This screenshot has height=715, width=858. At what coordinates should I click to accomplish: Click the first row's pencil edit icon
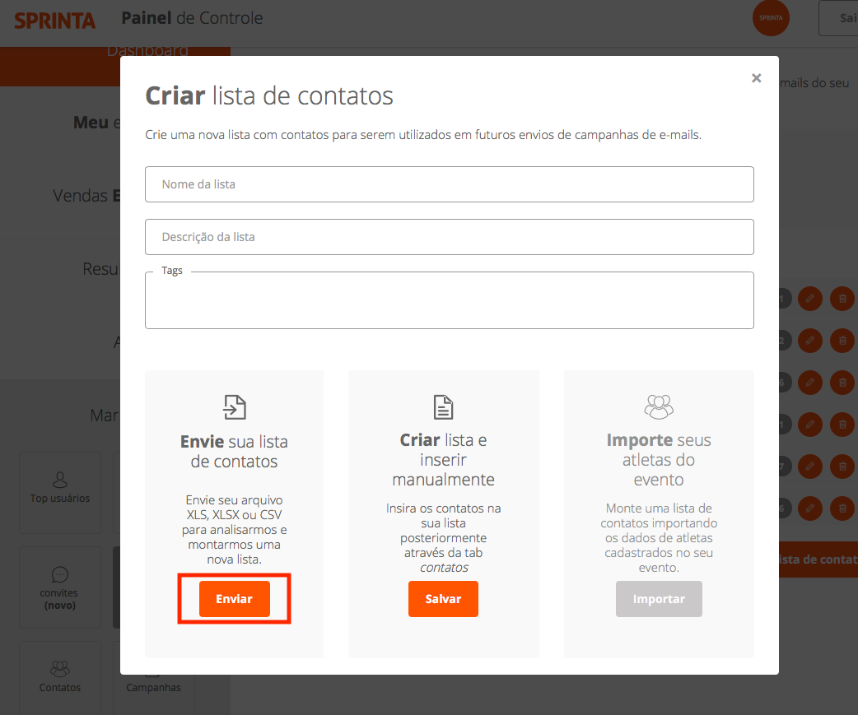pyautogui.click(x=810, y=299)
